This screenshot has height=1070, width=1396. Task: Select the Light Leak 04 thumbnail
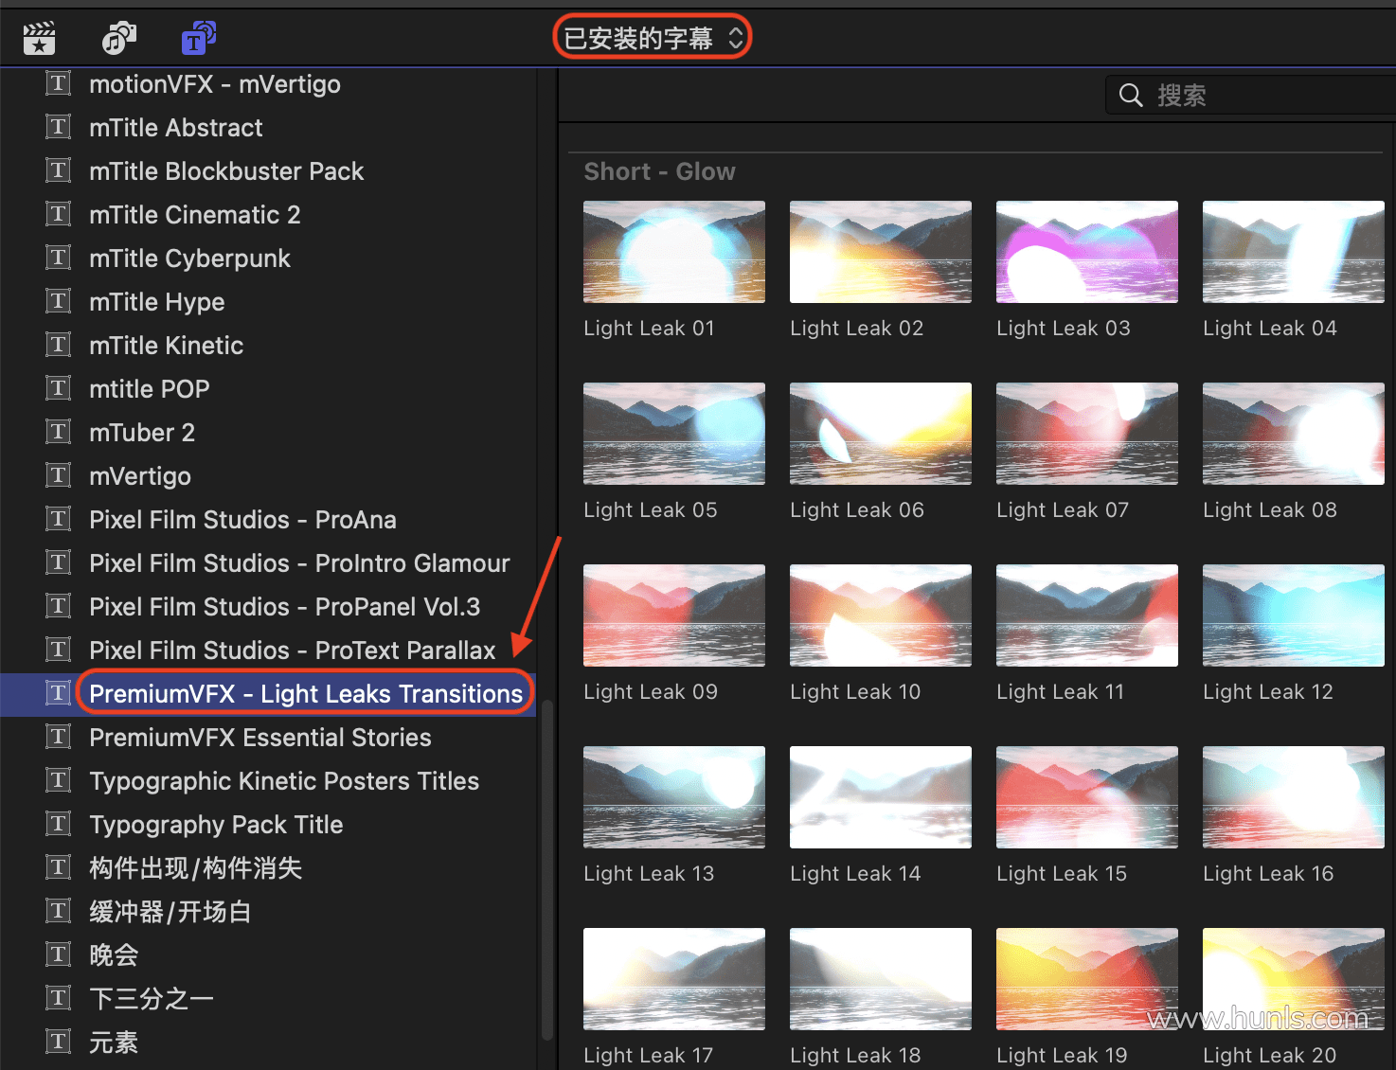coord(1294,252)
